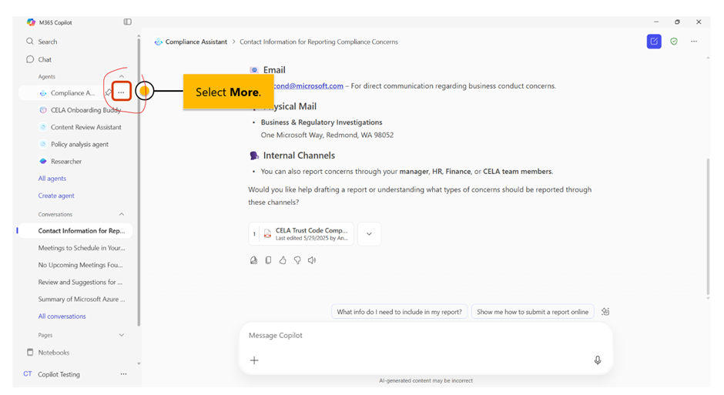This screenshot has height=395, width=724.
Task: Collapse the sidebar panel icon
Action: tap(127, 22)
